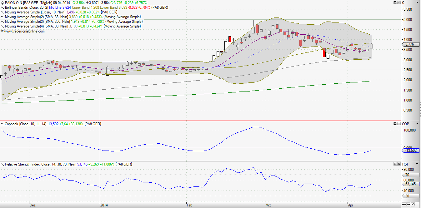Maximize the RSI indicator pane
This screenshot has width=421, height=208.
395,164
